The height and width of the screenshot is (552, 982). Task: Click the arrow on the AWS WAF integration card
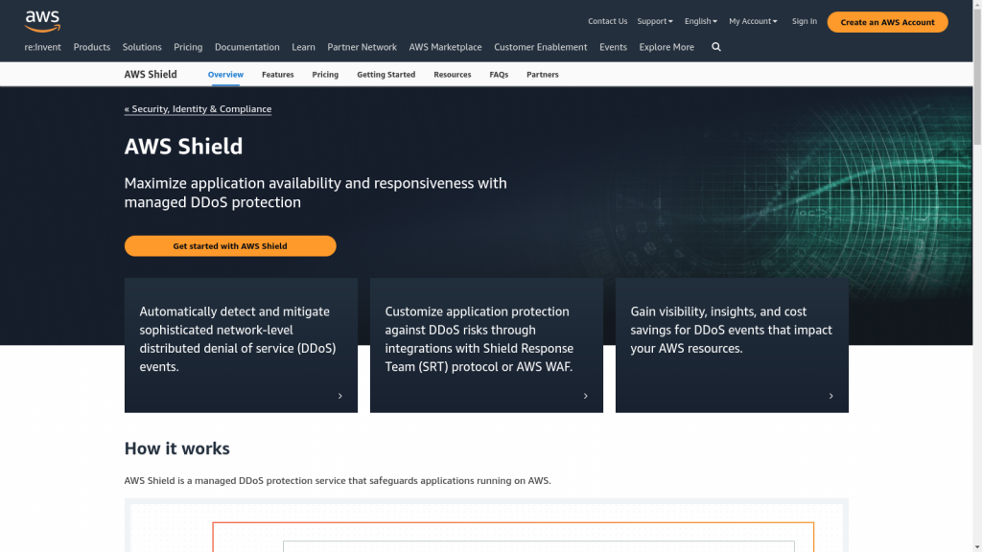585,395
